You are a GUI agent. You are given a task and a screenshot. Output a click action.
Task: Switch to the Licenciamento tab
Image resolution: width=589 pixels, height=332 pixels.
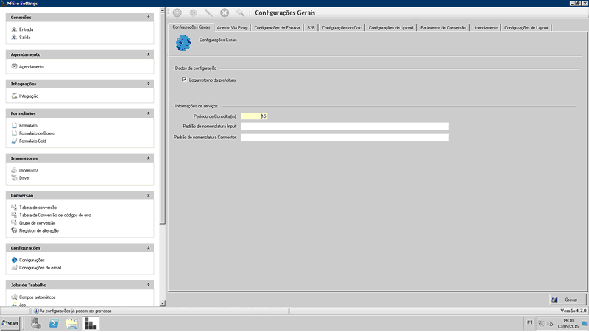485,28
